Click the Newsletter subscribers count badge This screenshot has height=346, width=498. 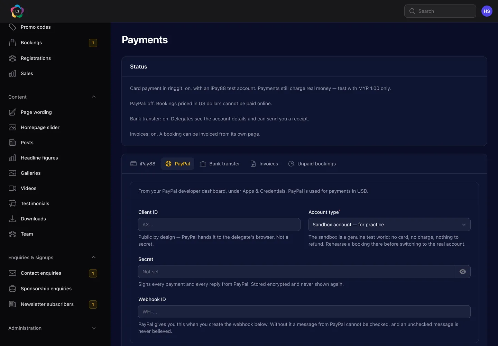pos(93,304)
